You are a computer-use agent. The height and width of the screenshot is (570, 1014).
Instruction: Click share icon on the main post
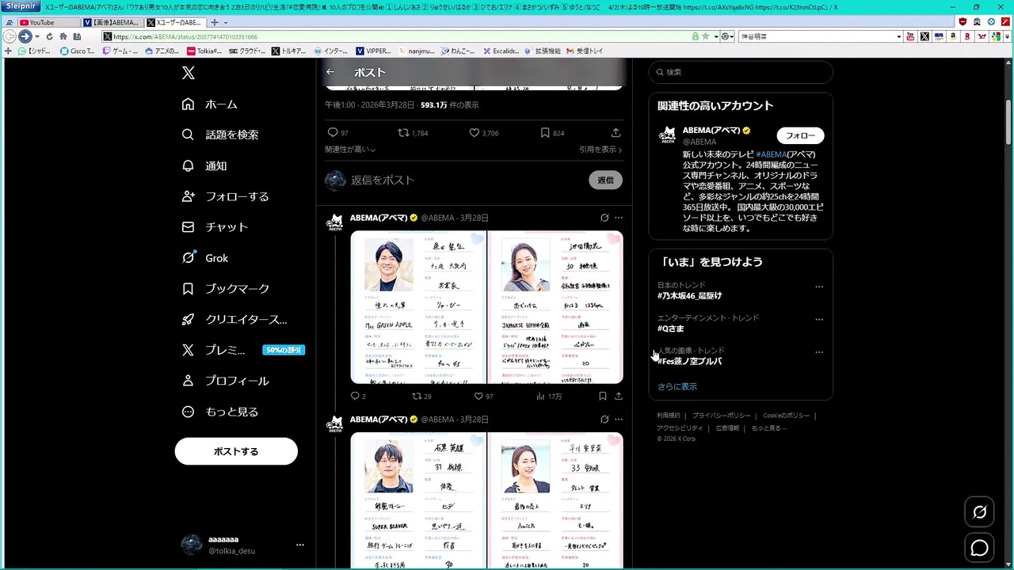[x=616, y=133]
